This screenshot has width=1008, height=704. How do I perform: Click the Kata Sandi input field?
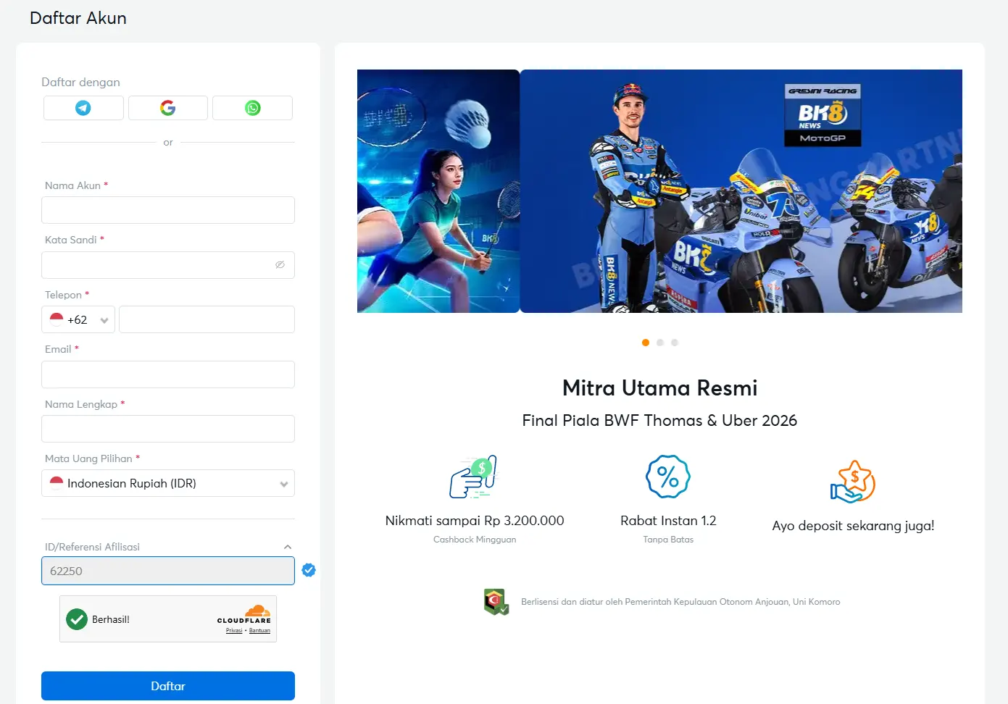pos(168,265)
